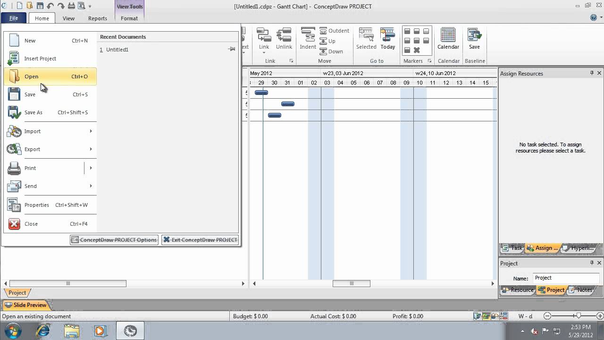Open Link group dialog launcher
The width and height of the screenshot is (604, 340).
(x=291, y=61)
